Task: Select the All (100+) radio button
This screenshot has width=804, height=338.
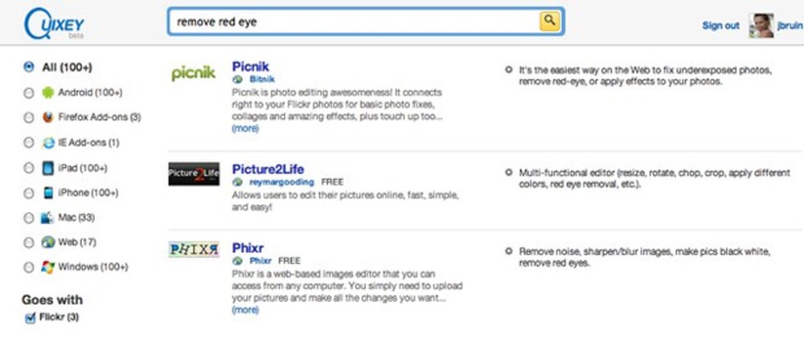Action: pyautogui.click(x=29, y=67)
